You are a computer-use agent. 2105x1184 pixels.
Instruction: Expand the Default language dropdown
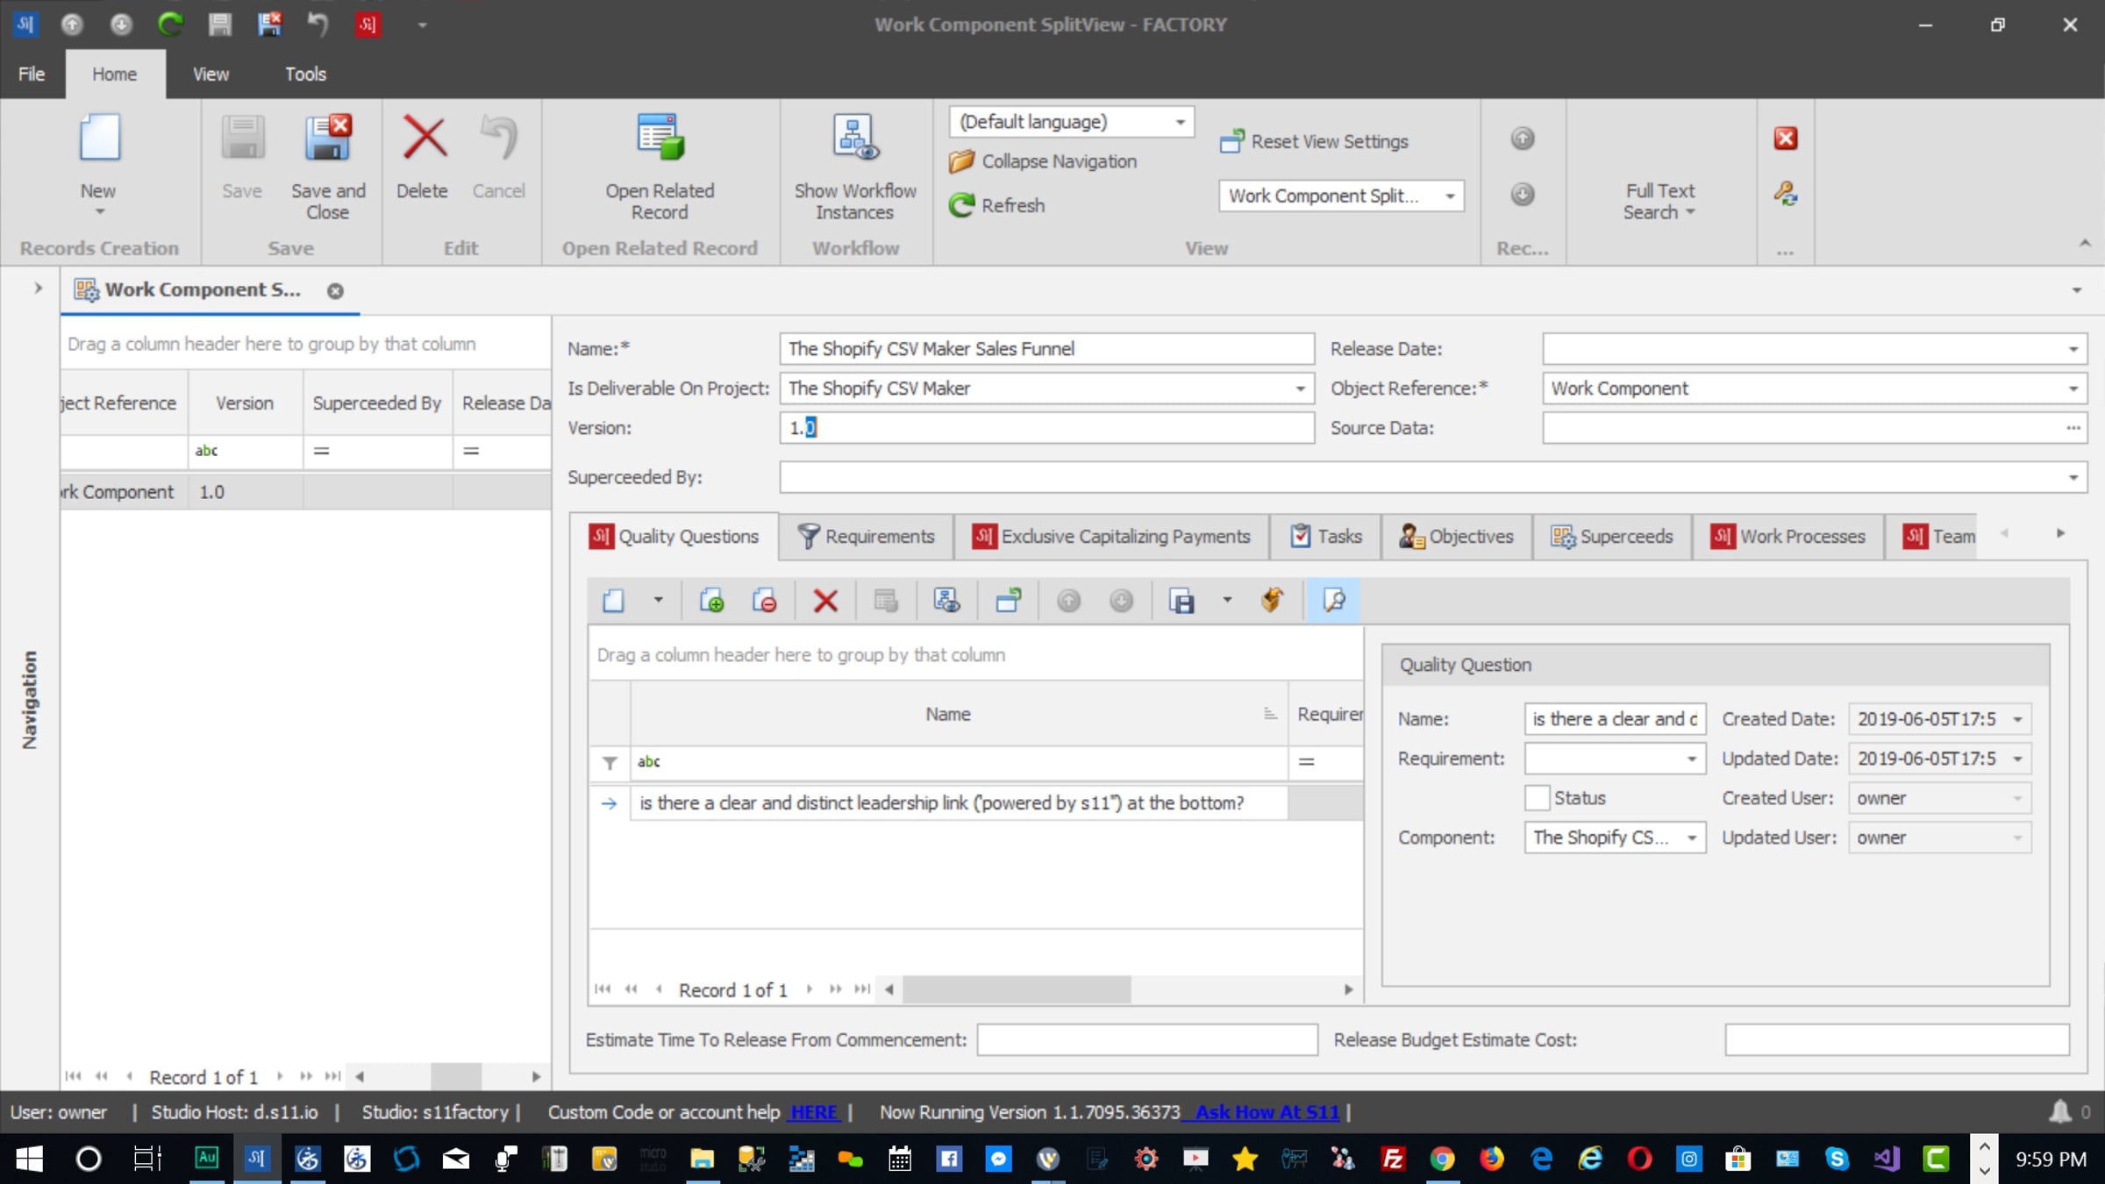(x=1180, y=122)
